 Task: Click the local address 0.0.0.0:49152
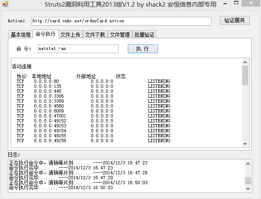[x=50, y=121]
